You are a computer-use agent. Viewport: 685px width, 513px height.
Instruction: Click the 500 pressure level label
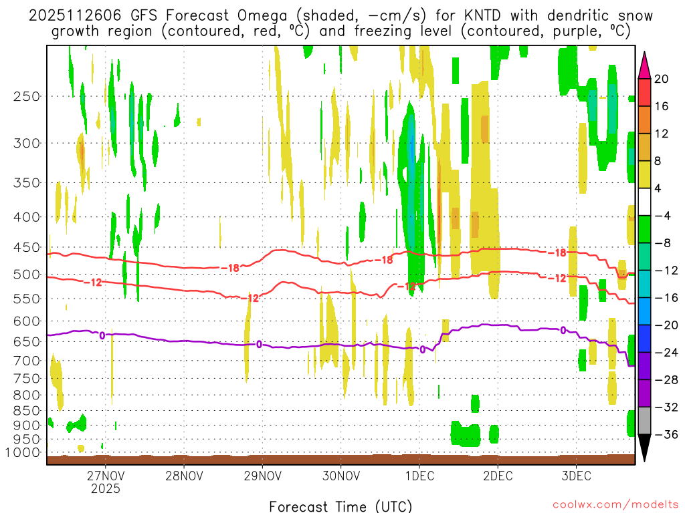27,275
